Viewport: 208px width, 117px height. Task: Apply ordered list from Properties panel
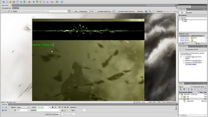[62, 107]
